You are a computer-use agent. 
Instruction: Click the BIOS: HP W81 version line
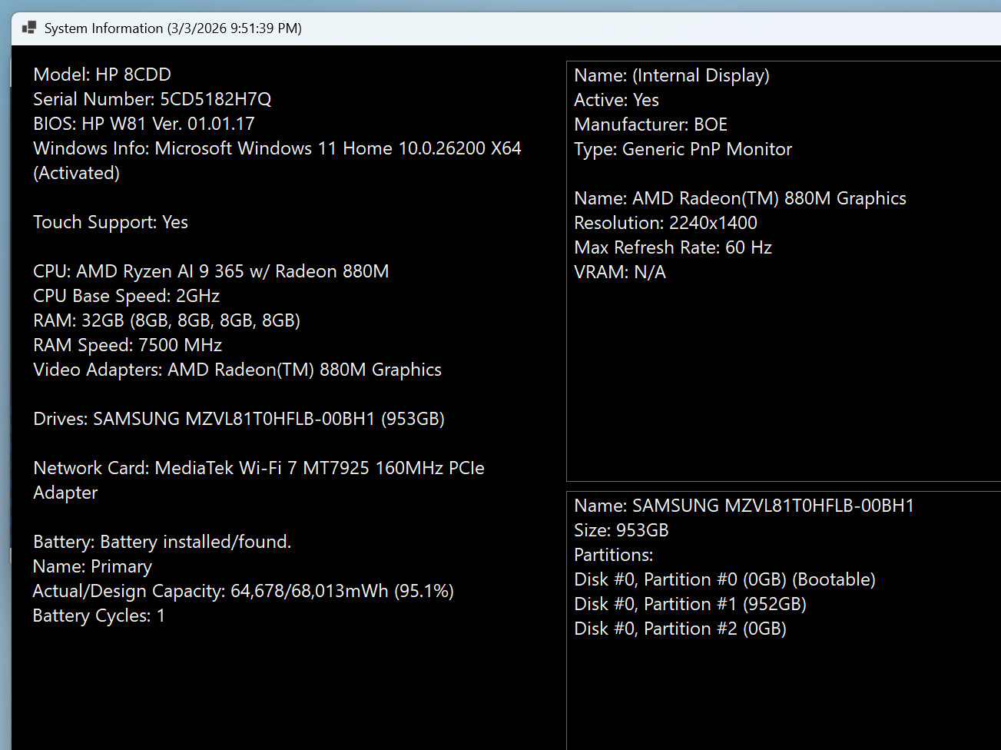tap(144, 124)
